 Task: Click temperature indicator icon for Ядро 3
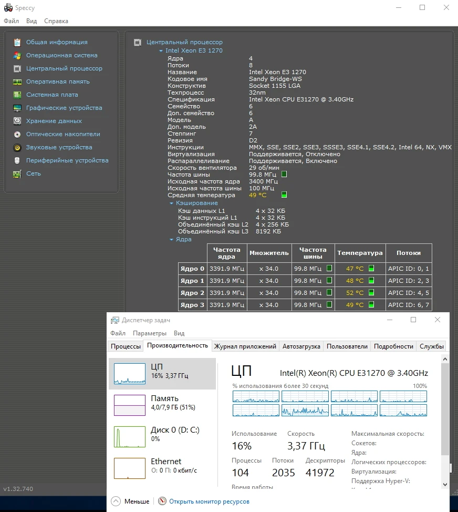(x=371, y=305)
